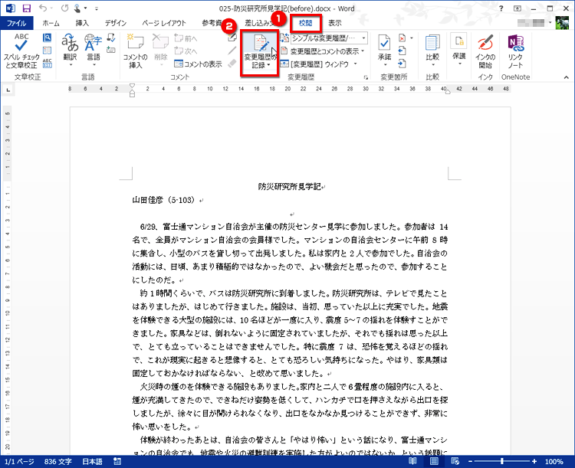The image size is (575, 468).
Task: Zoom out with the minus button
Action: point(470,461)
